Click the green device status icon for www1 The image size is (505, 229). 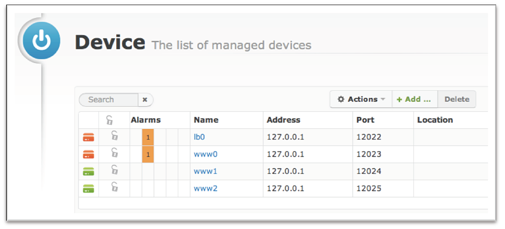88,172
